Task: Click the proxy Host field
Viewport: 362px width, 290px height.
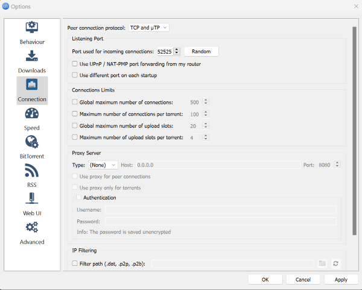Action: 218,165
